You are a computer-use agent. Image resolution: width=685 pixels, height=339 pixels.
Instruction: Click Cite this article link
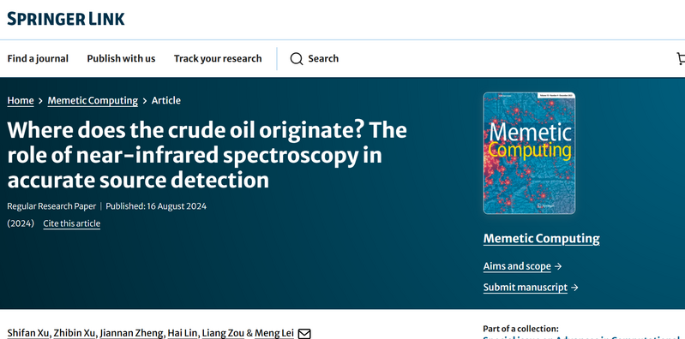(72, 223)
